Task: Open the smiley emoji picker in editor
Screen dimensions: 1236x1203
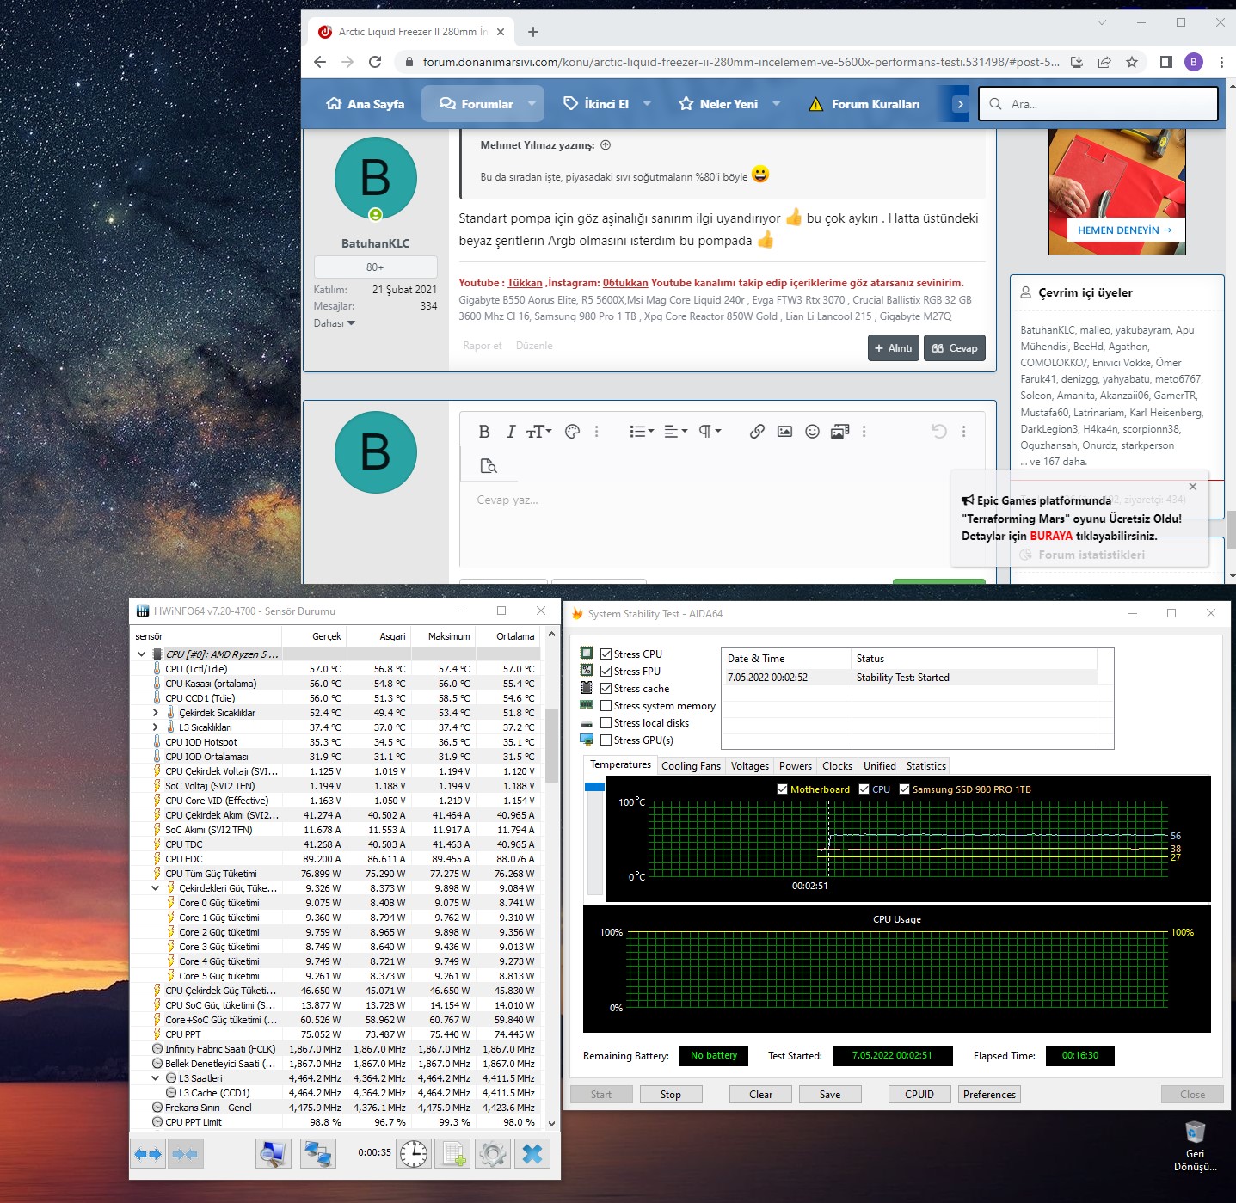Action: 812,432
